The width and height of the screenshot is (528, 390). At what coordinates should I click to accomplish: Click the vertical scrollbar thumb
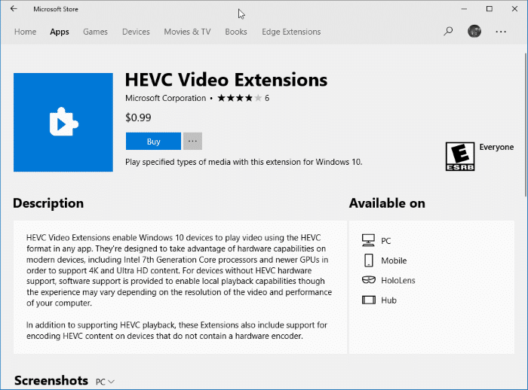tap(526, 124)
